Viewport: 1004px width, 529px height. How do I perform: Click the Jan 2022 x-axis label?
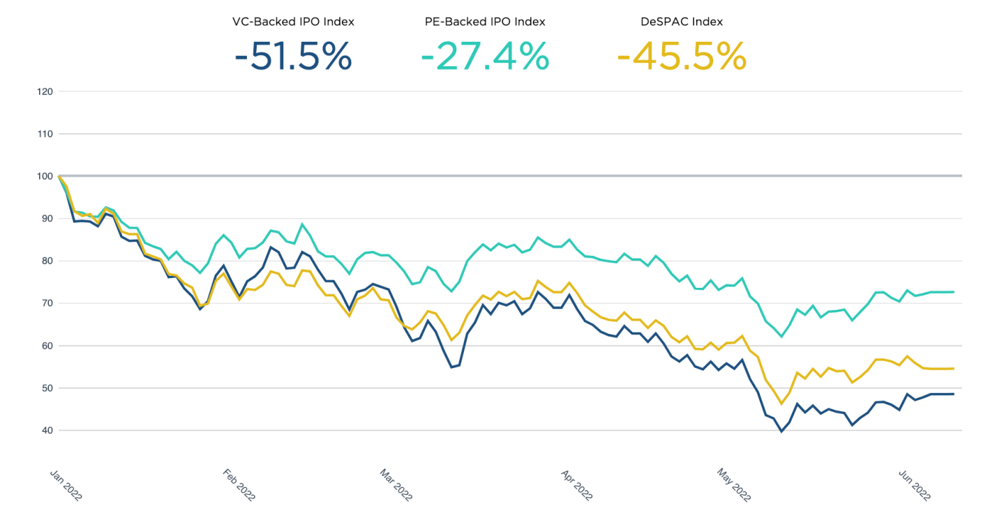[x=66, y=485]
